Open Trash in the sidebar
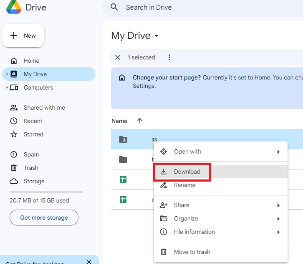303x264 pixels. tap(49, 168)
